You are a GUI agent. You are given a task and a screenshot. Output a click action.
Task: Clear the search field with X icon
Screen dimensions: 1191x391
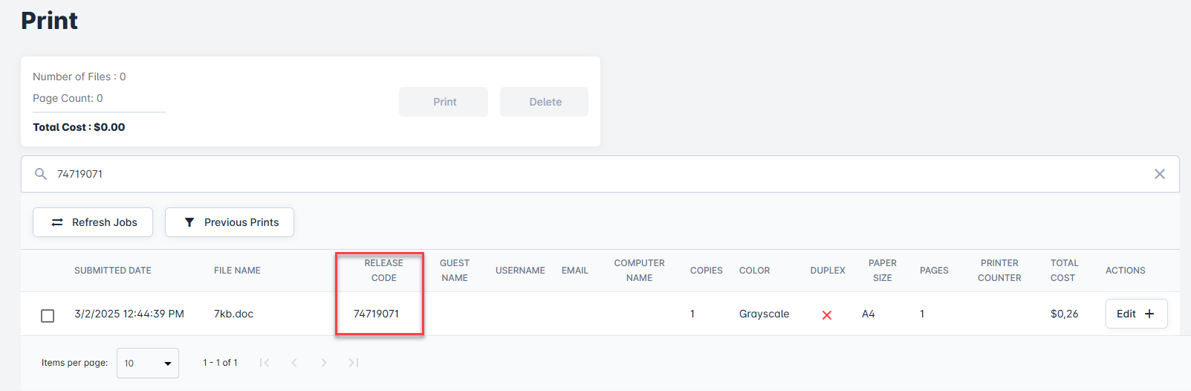(x=1159, y=174)
